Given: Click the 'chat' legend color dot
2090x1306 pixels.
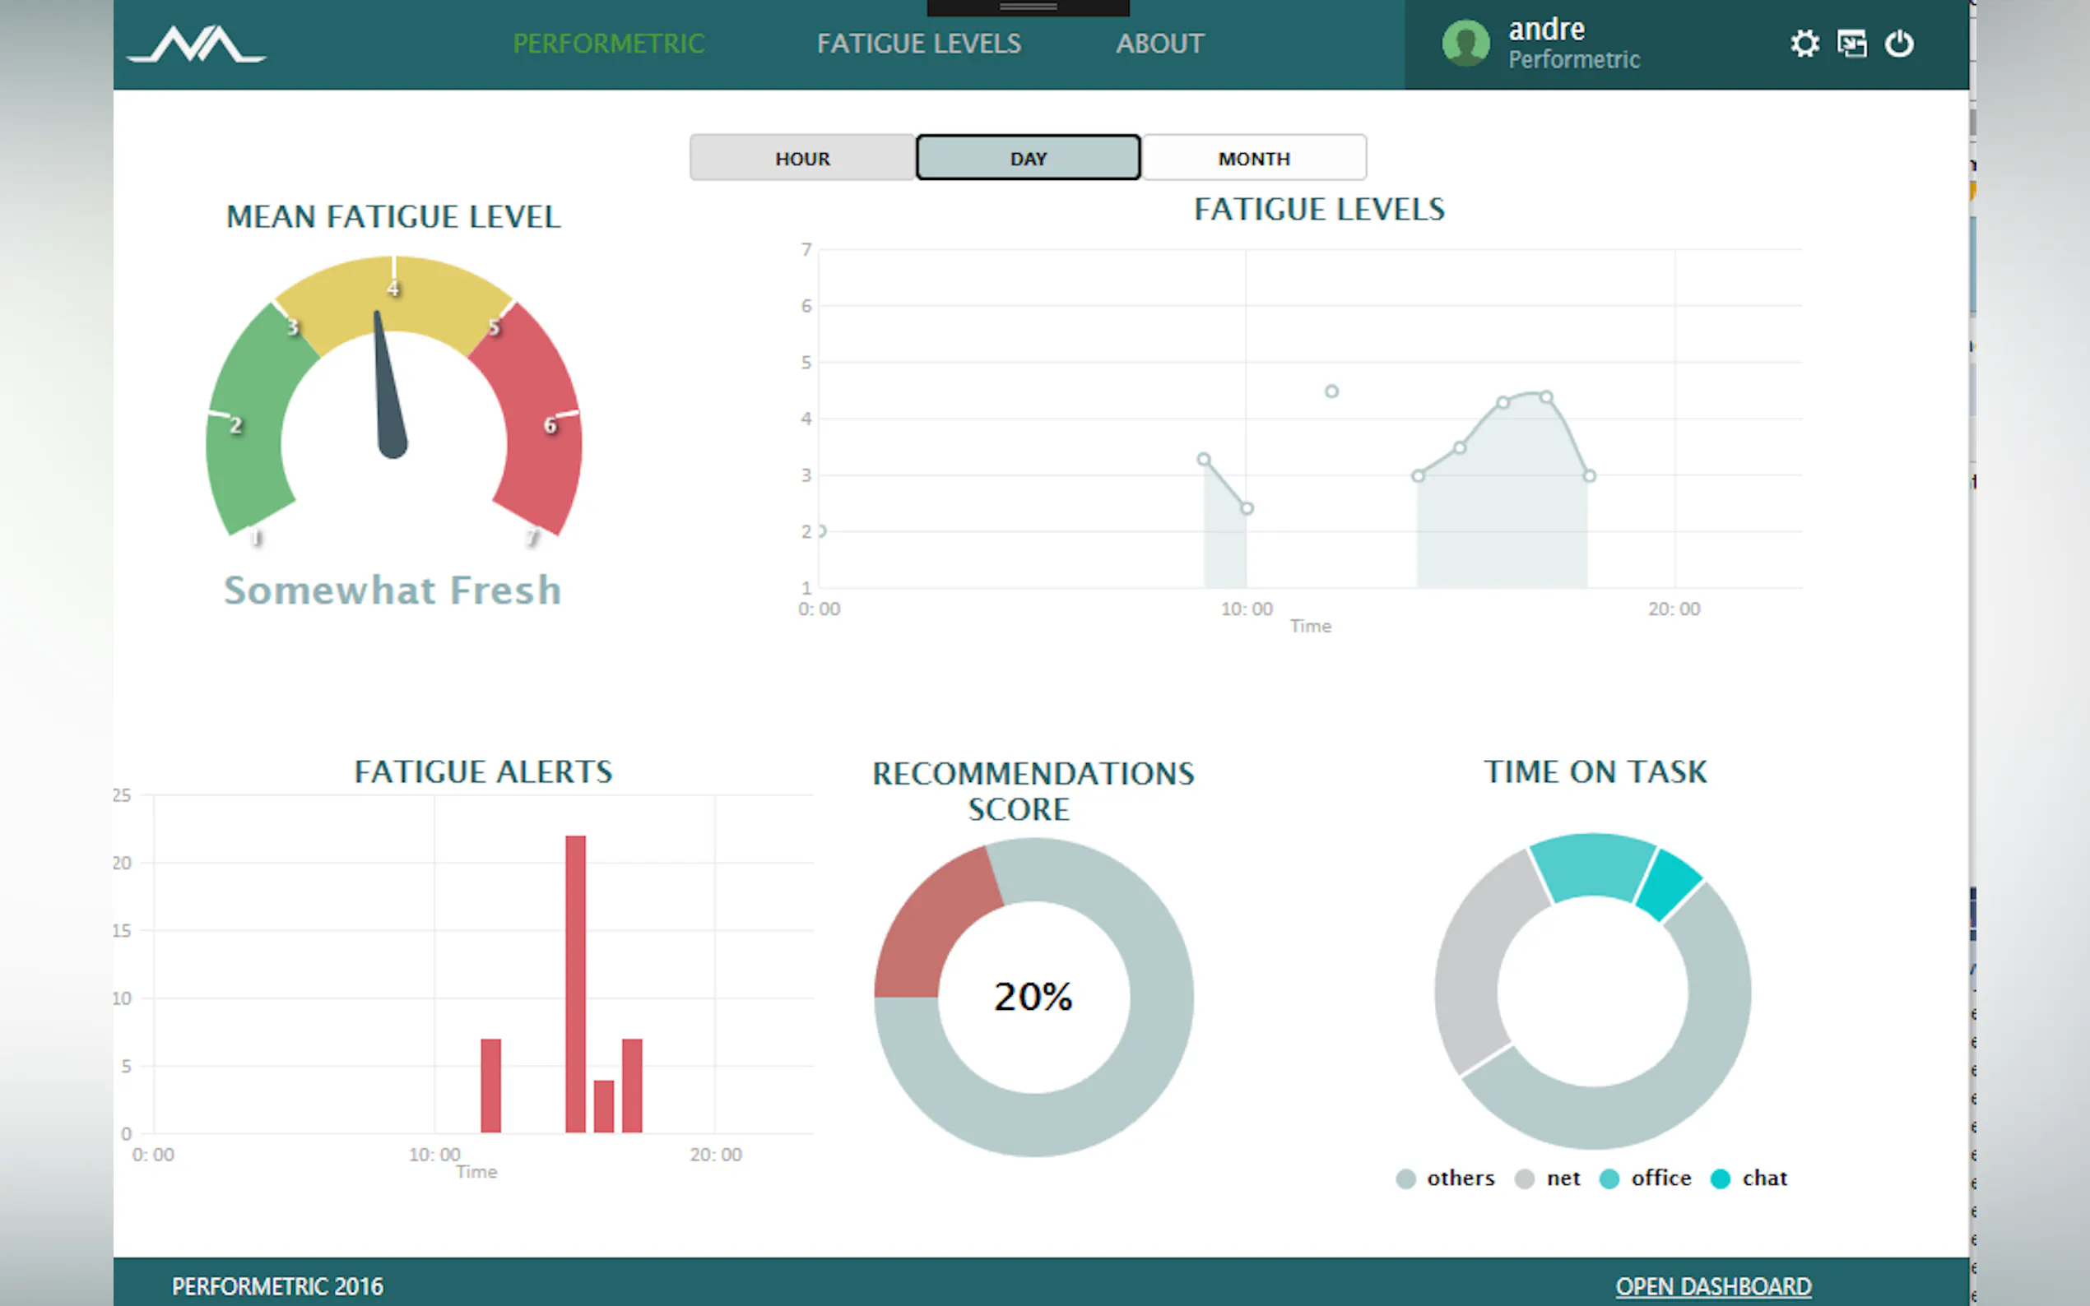Looking at the screenshot, I should coord(1721,1179).
